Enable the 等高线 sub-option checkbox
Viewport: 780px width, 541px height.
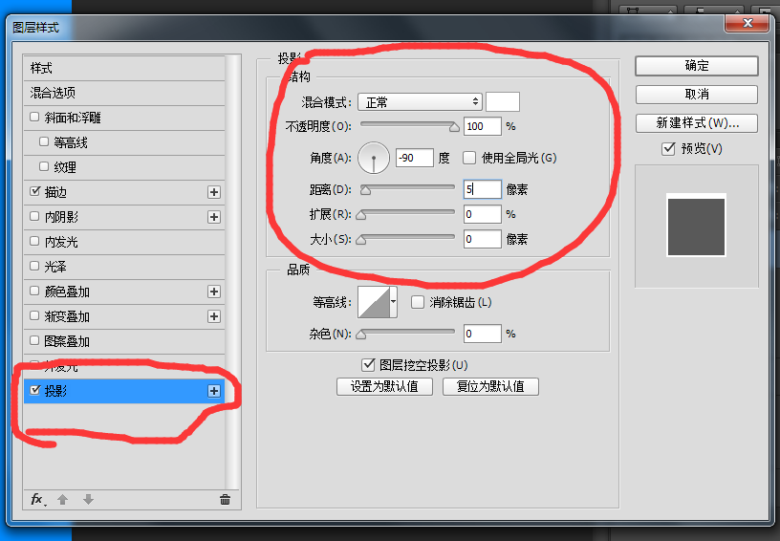tap(44, 141)
